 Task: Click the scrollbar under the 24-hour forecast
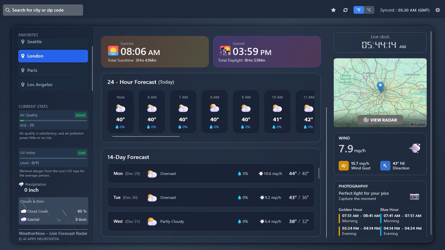click(x=146, y=136)
